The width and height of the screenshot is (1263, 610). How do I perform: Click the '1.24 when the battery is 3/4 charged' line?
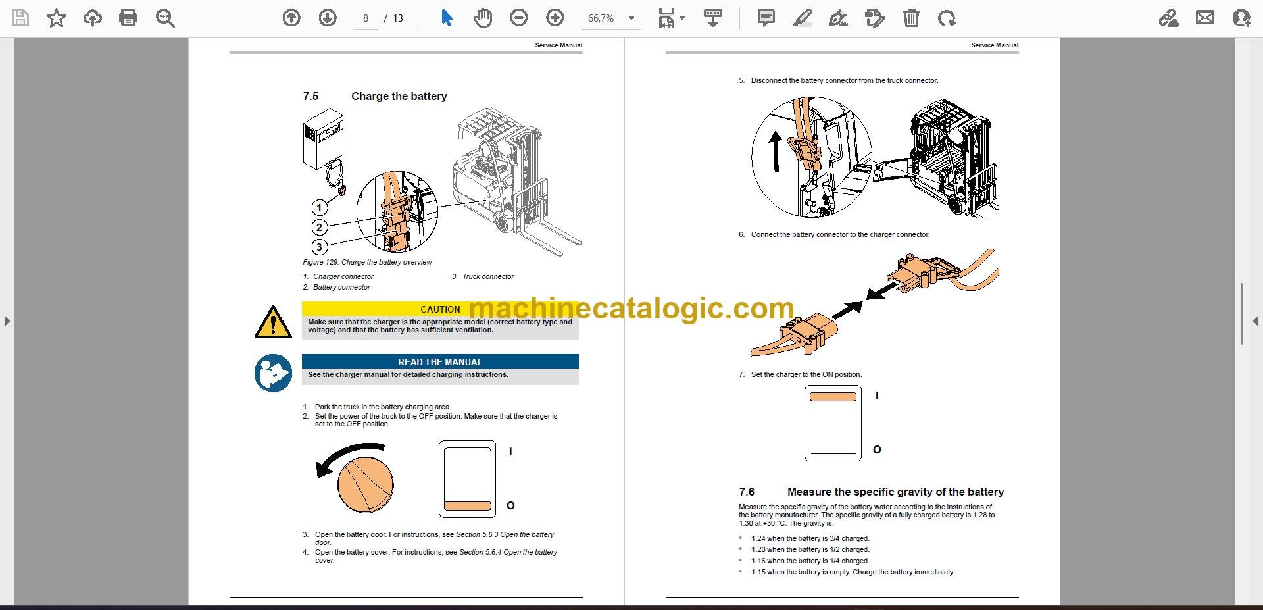click(810, 538)
